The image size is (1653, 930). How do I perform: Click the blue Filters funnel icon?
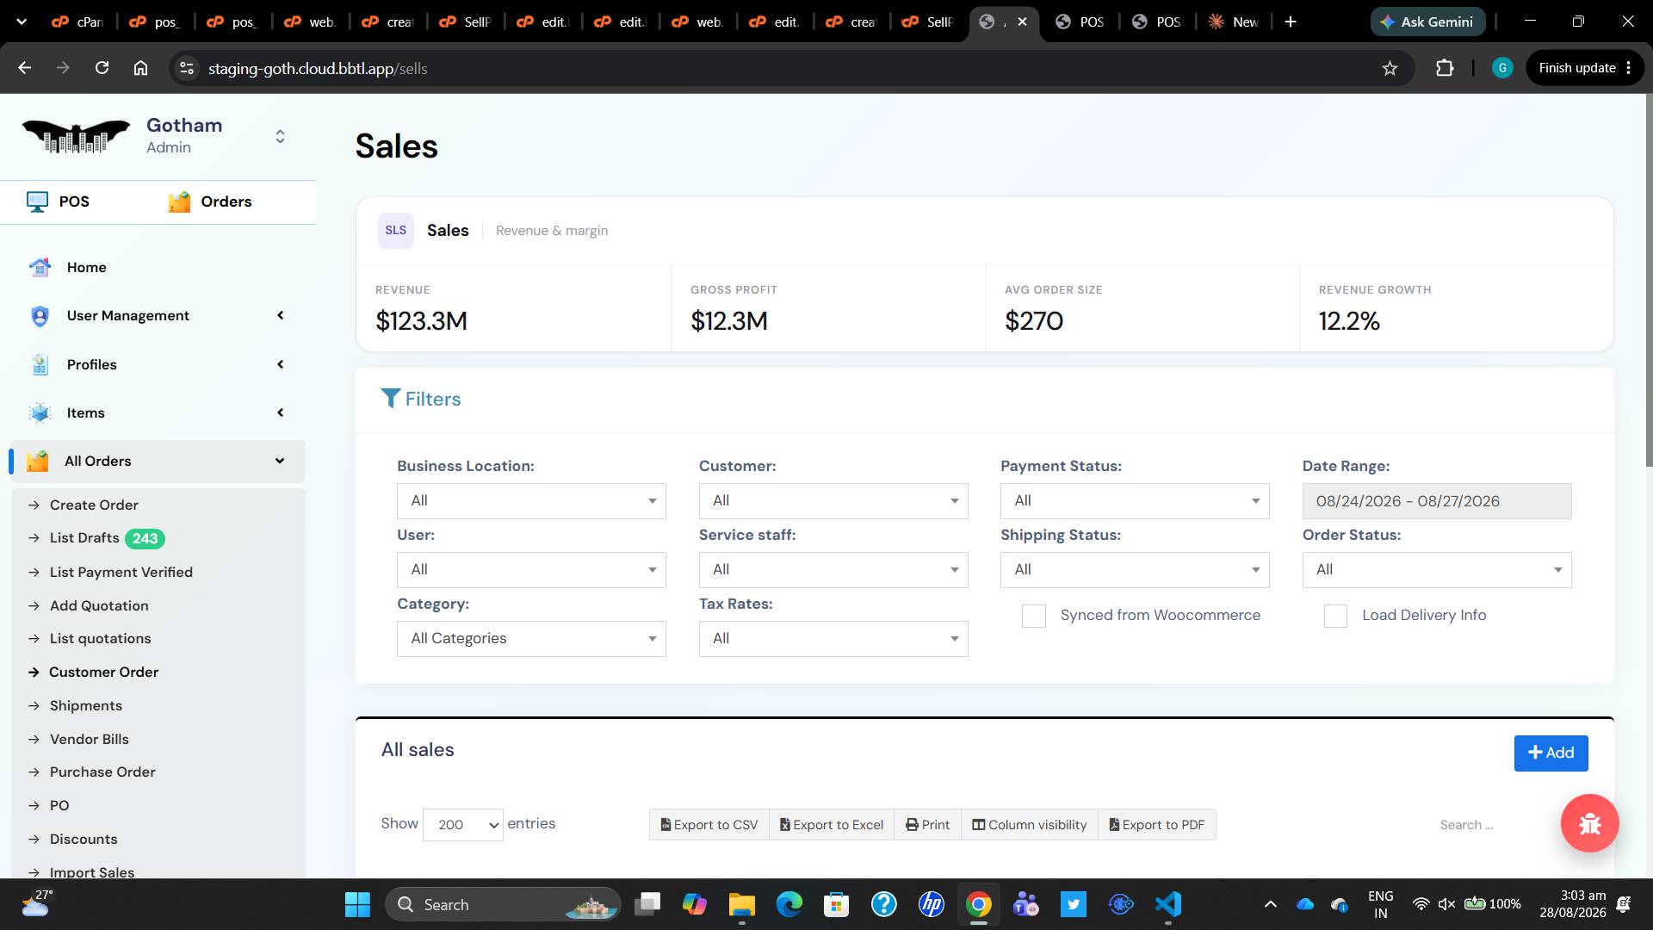pyautogui.click(x=390, y=398)
